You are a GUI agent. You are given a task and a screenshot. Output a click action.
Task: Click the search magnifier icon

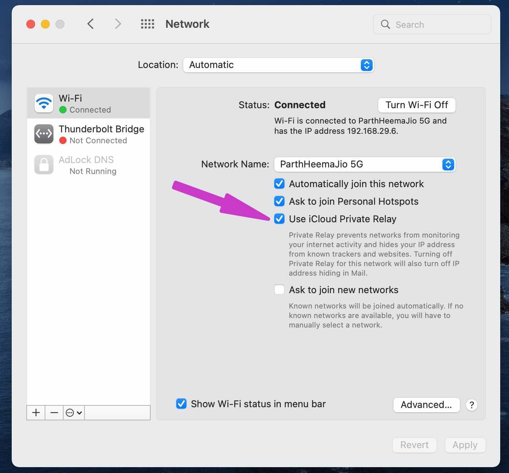pos(385,24)
